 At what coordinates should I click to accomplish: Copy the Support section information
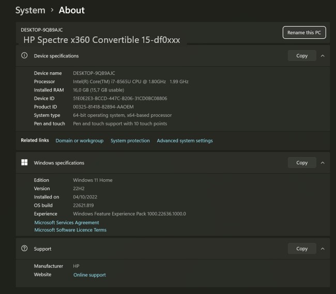pyautogui.click(x=302, y=249)
